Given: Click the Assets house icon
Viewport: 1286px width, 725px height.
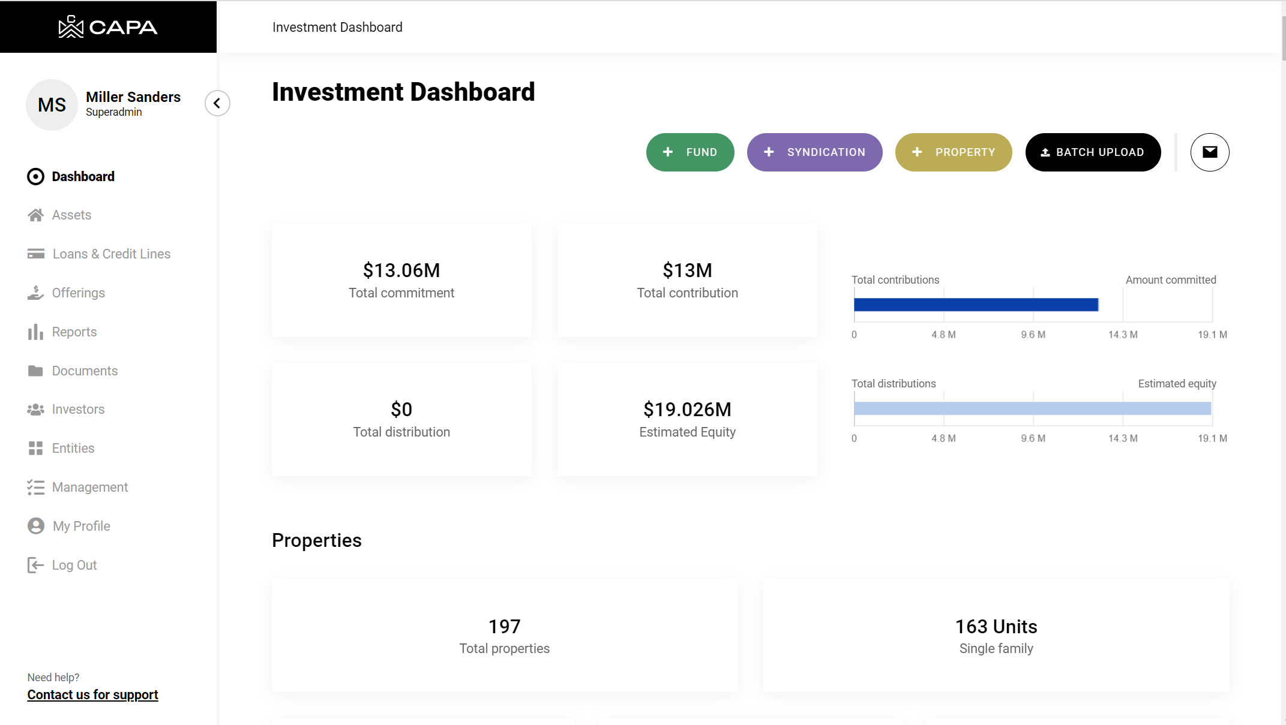Looking at the screenshot, I should tap(35, 215).
